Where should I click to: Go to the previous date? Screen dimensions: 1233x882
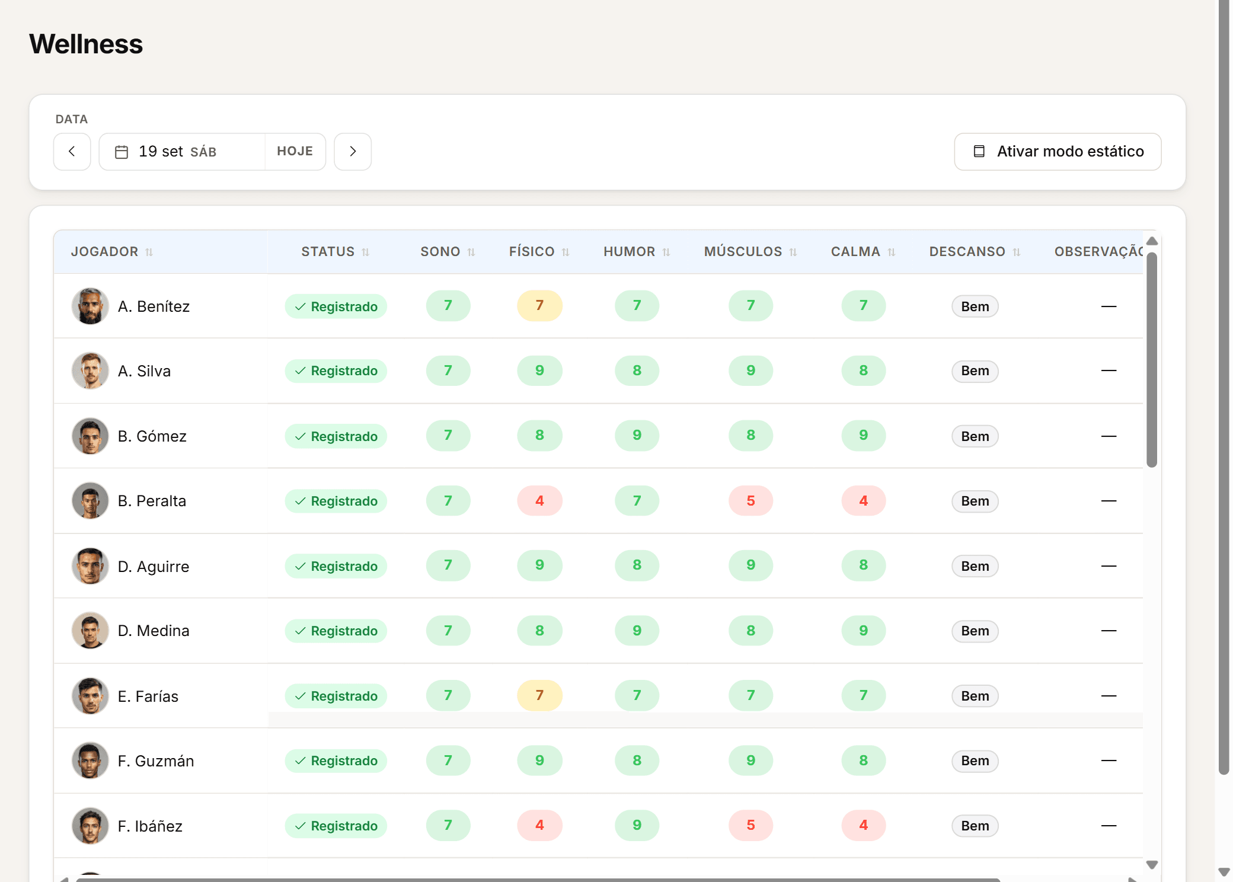[72, 152]
